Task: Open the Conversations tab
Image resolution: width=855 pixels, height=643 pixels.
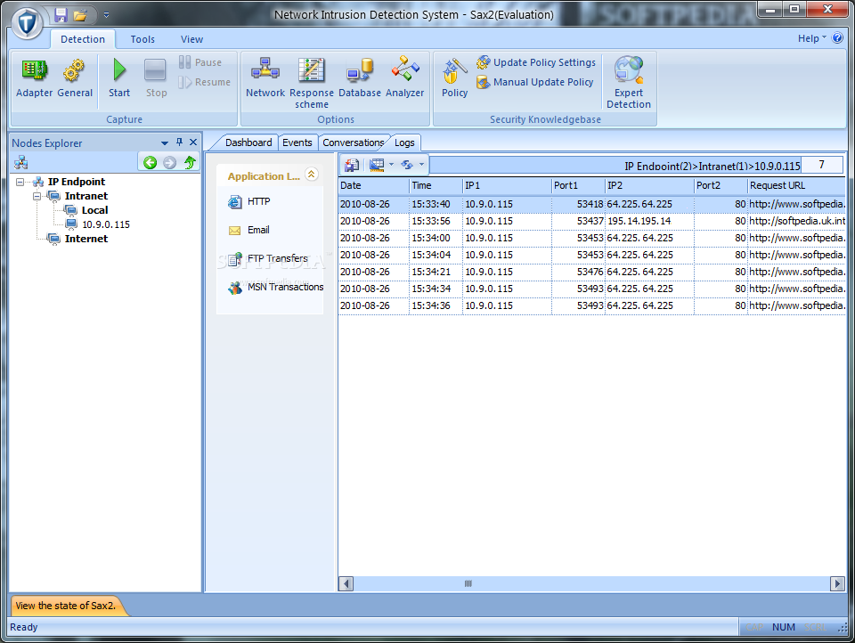Action: (354, 142)
